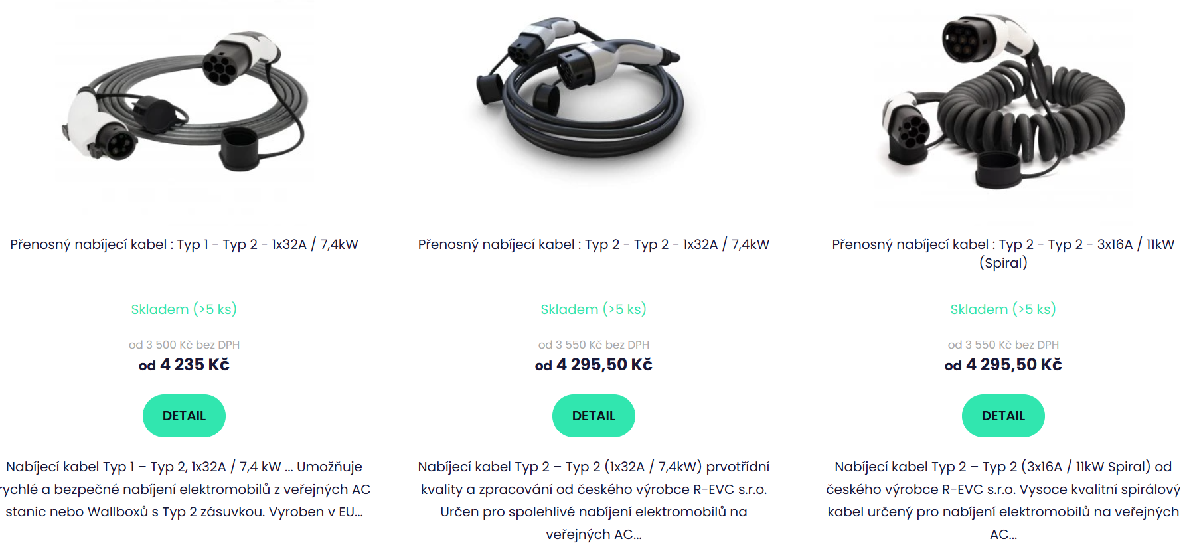This screenshot has height=549, width=1189.
Task: Click stock status under Typ 2 1x32A cable
Action: tap(594, 309)
